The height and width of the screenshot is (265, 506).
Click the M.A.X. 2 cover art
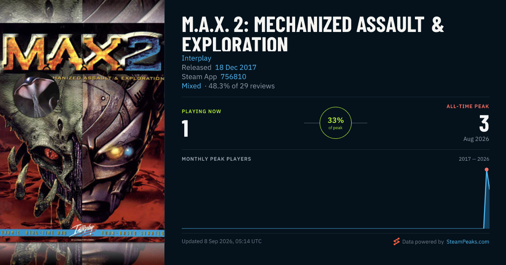(82, 132)
